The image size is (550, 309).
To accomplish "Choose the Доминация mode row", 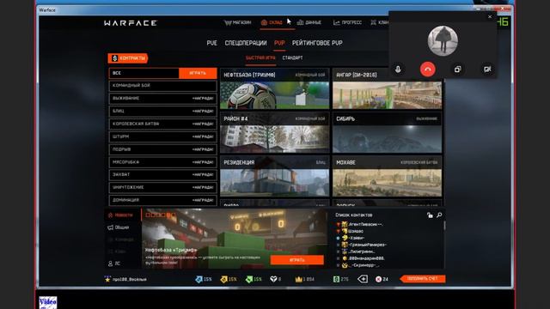I will click(x=162, y=200).
